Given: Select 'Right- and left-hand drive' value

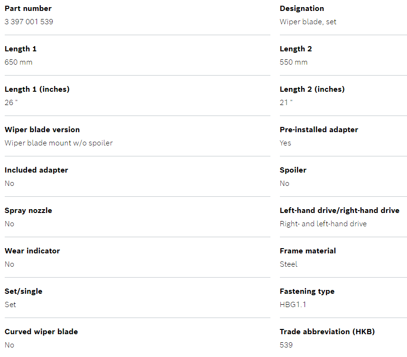Looking at the screenshot, I should pos(323,224).
